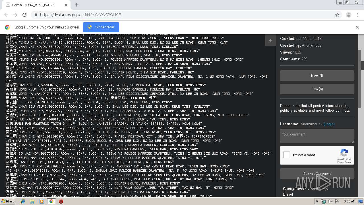
Task: Select the "Views: 1835" text
Action: pyautogui.click(x=291, y=52)
